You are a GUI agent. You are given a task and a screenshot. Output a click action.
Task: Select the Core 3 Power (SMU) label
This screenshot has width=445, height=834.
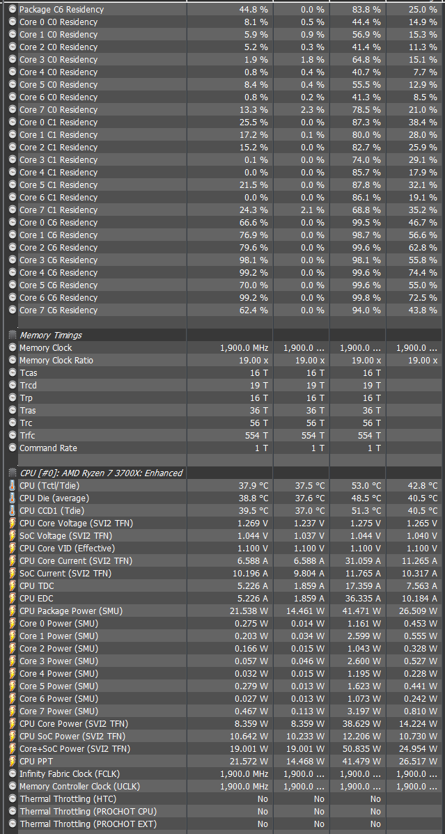click(59, 661)
